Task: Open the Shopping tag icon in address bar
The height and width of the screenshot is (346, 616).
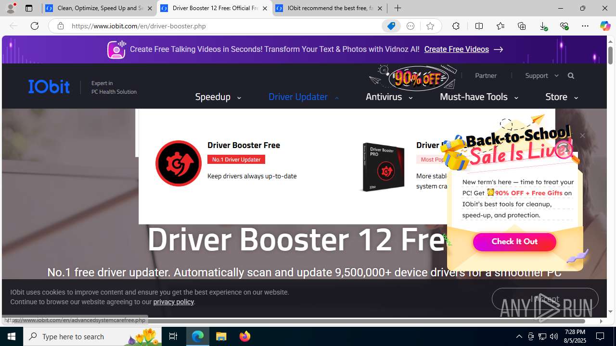Action: click(x=391, y=26)
